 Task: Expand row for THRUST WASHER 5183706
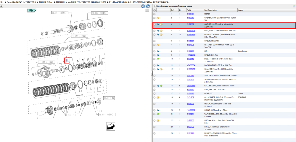coord(154,80)
